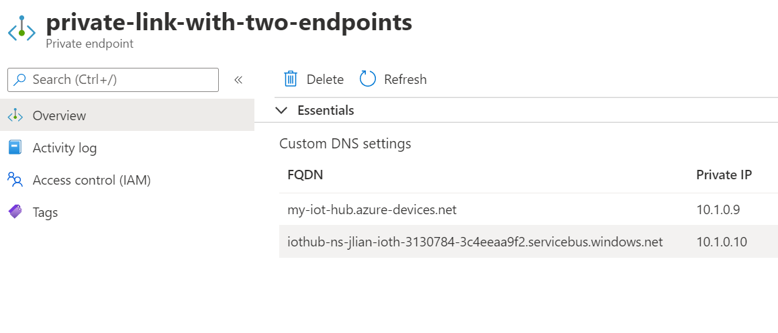Select the servicebus.windows.net FQDN row
The height and width of the screenshot is (333, 778).
475,242
